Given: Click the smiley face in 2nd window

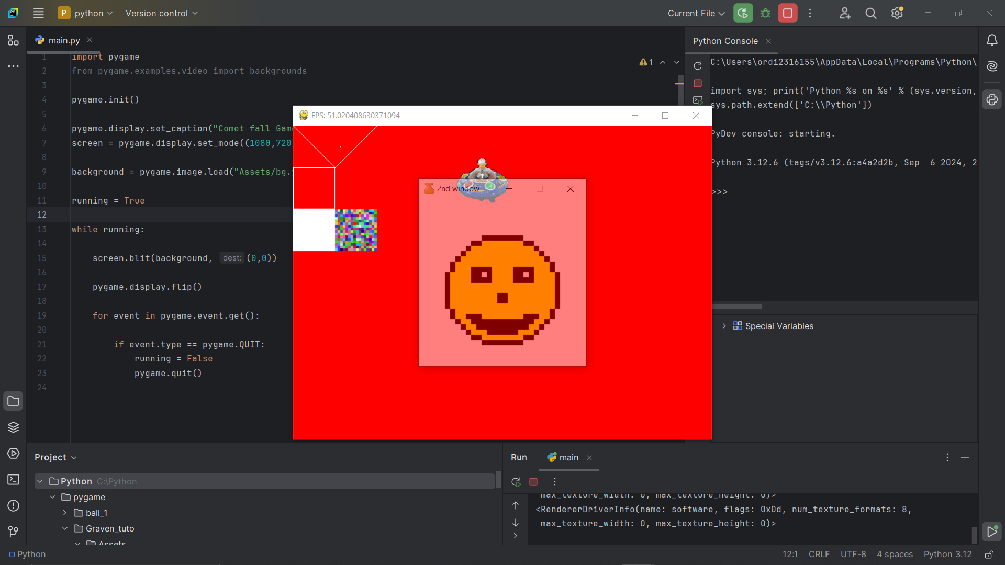Looking at the screenshot, I should point(502,290).
